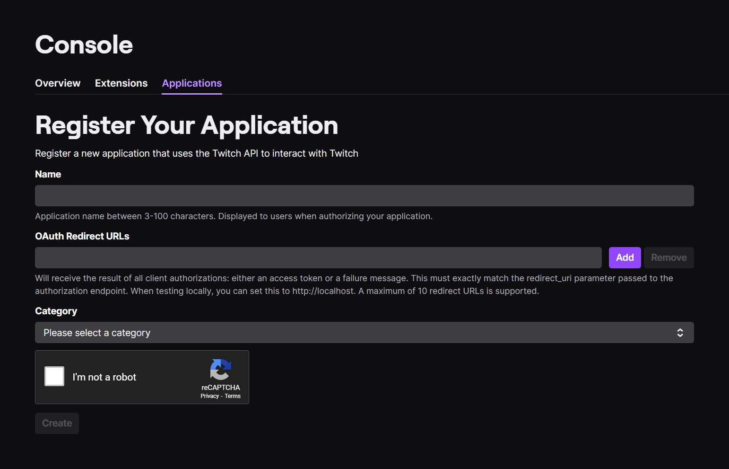
Task: Open the reCAPTCHA Privacy link
Action: coord(209,396)
